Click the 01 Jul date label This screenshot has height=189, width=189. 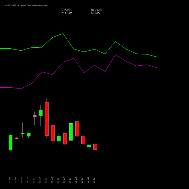point(34,180)
